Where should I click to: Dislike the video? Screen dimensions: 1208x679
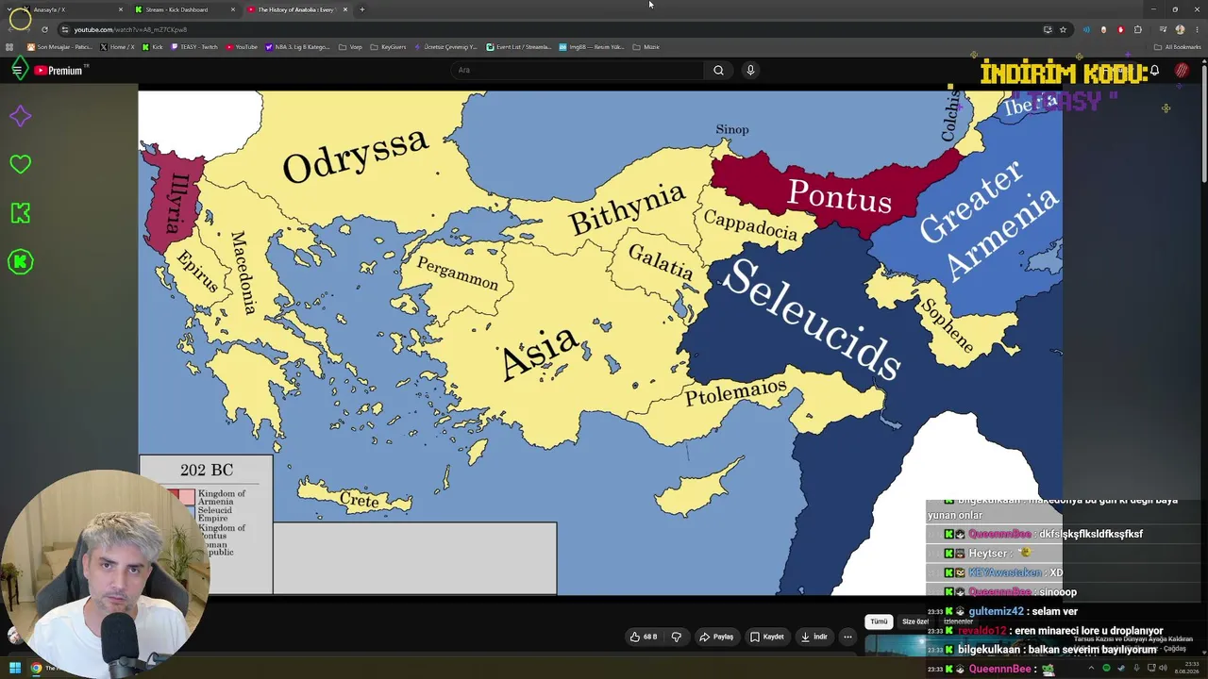coord(676,637)
